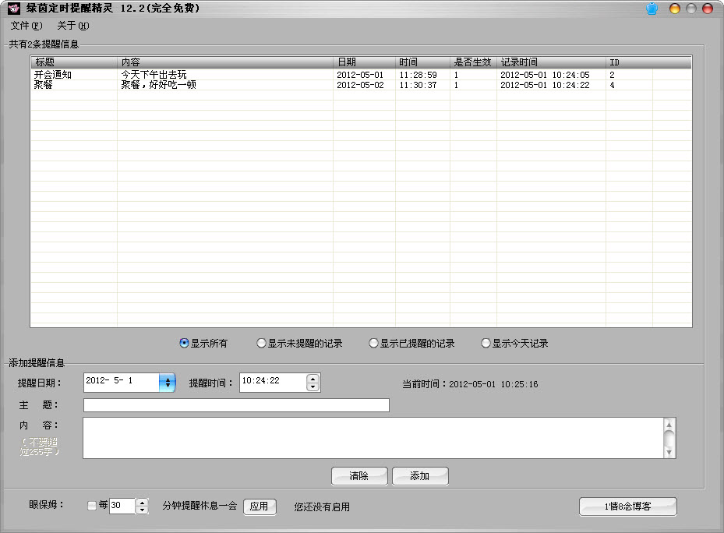Image resolution: width=724 pixels, height=533 pixels.
Task: Click inside the 内容 text area
Action: pos(373,437)
